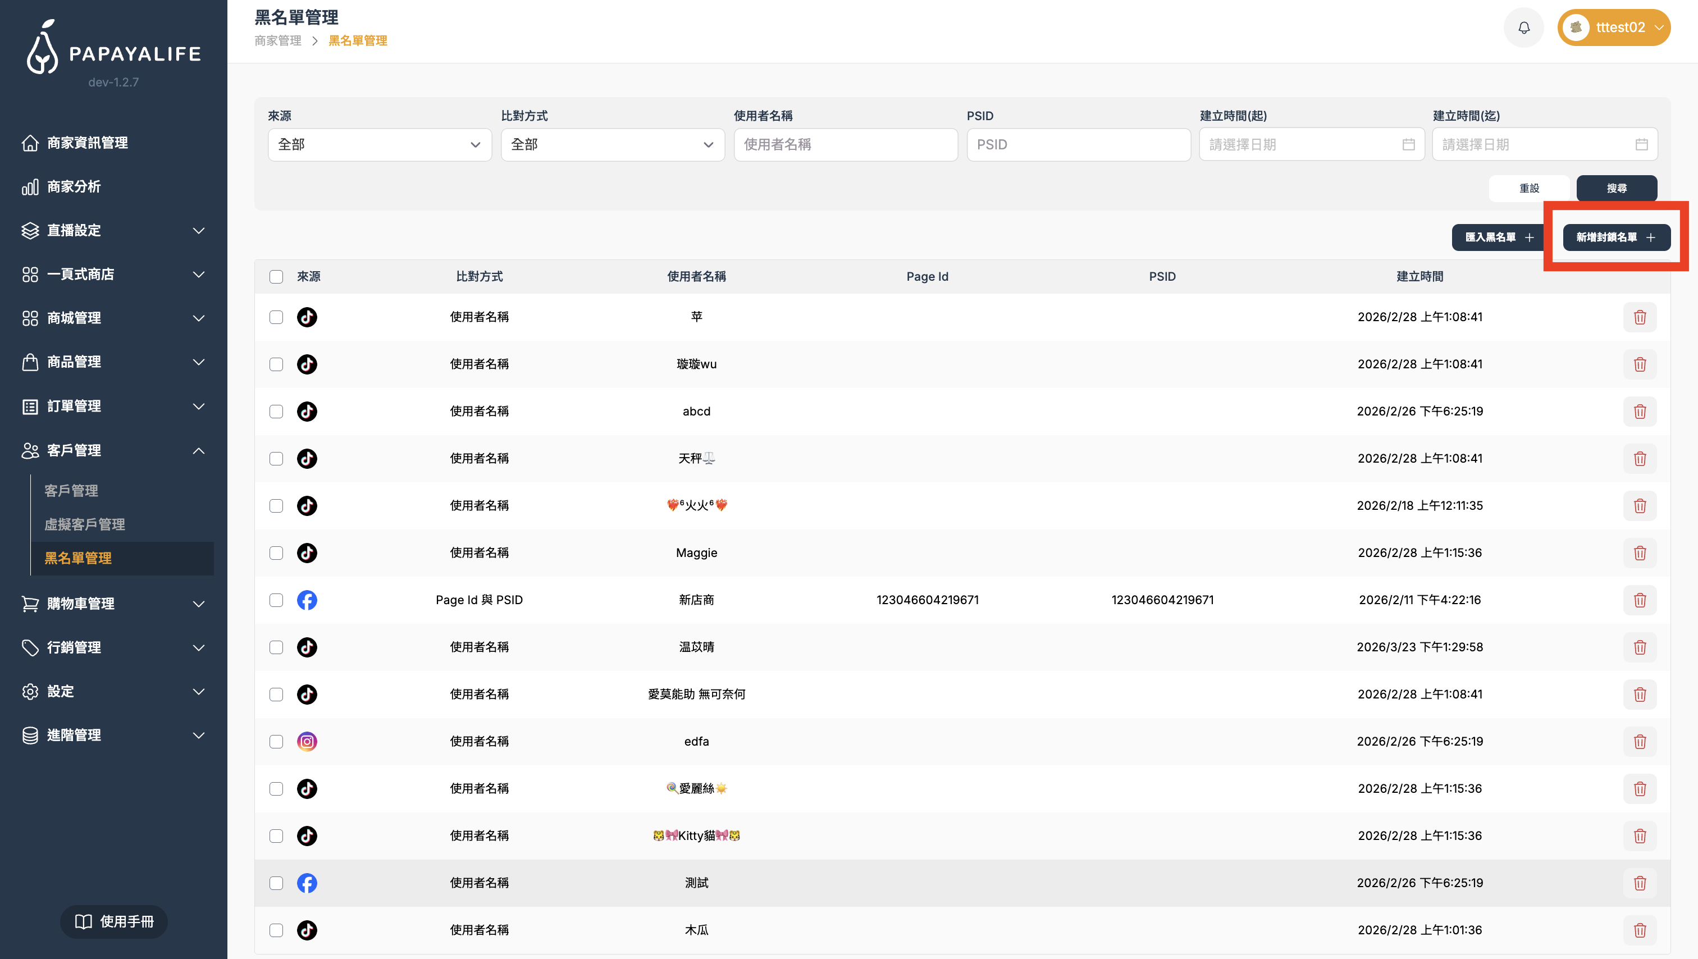Open 虛擬客戶管理 in sidebar
This screenshot has width=1698, height=959.
pyautogui.click(x=84, y=524)
